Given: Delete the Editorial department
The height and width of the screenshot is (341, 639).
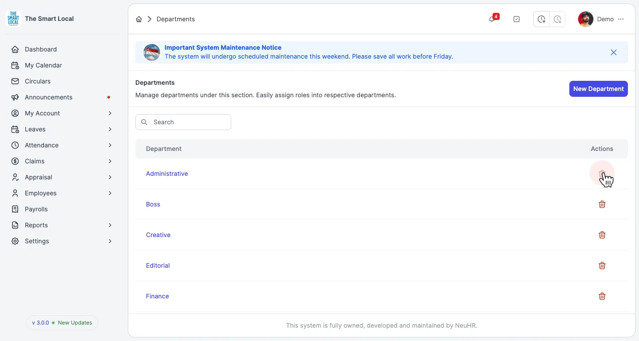Looking at the screenshot, I should (x=602, y=266).
